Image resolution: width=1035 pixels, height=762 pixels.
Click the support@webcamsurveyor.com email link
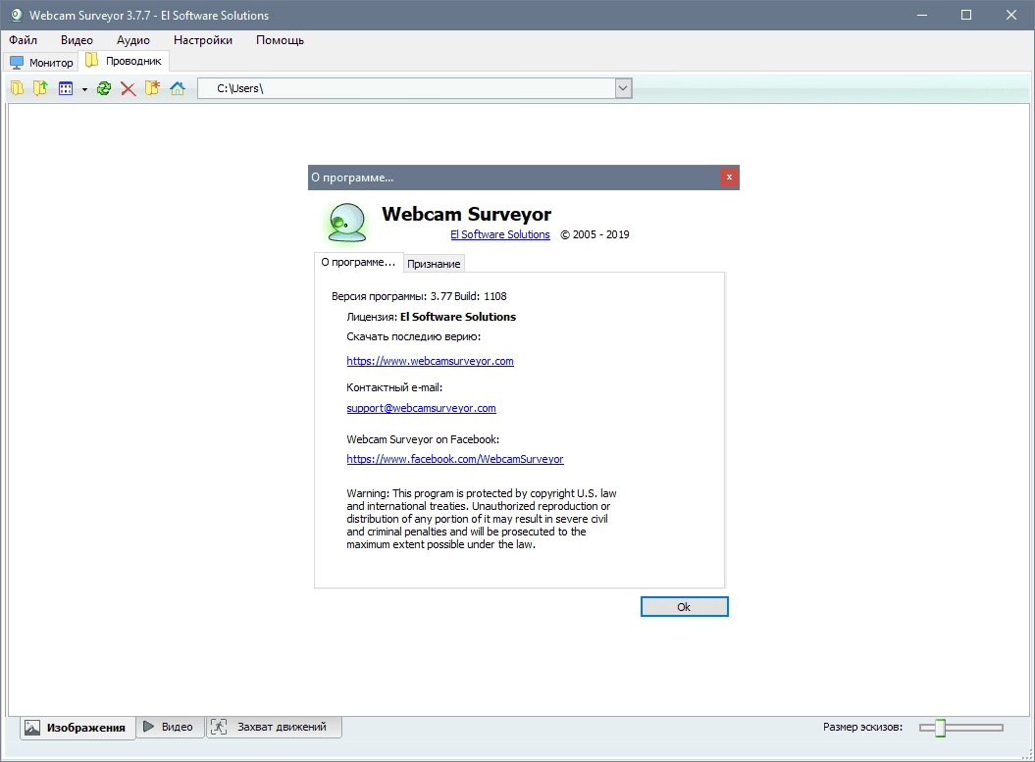pos(421,408)
